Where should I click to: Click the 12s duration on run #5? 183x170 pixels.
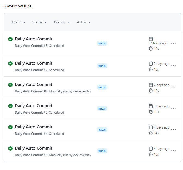156,112
